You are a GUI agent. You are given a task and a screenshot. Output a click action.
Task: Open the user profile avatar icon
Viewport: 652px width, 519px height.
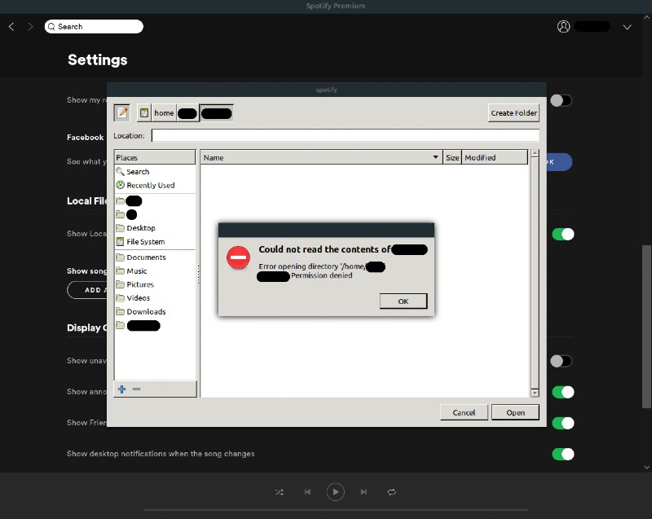(563, 27)
